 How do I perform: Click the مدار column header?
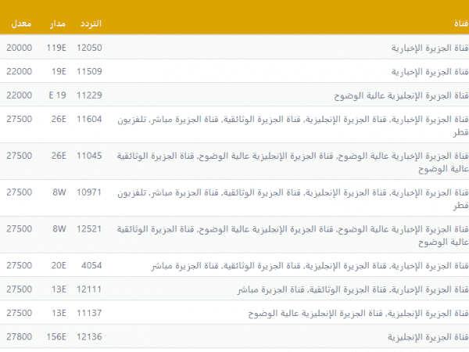click(x=58, y=23)
